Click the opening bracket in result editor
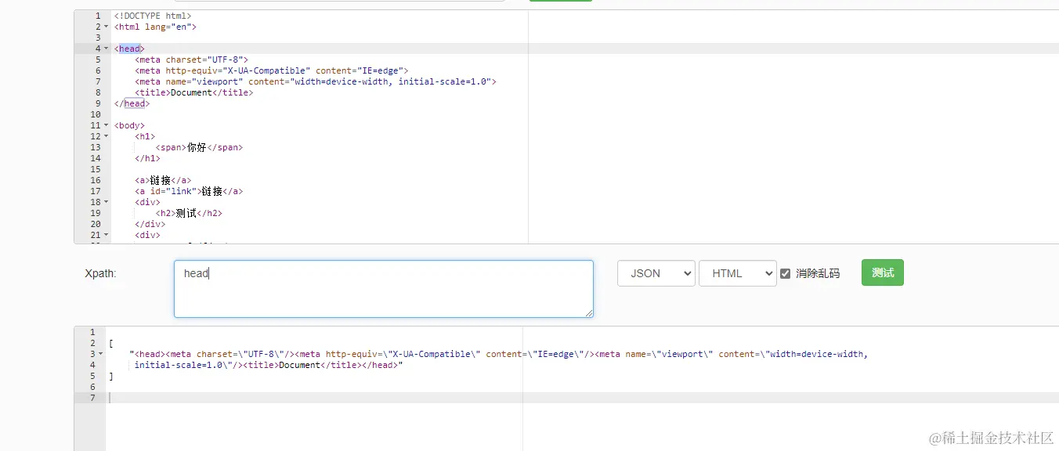The image size is (1059, 451). coord(111,343)
